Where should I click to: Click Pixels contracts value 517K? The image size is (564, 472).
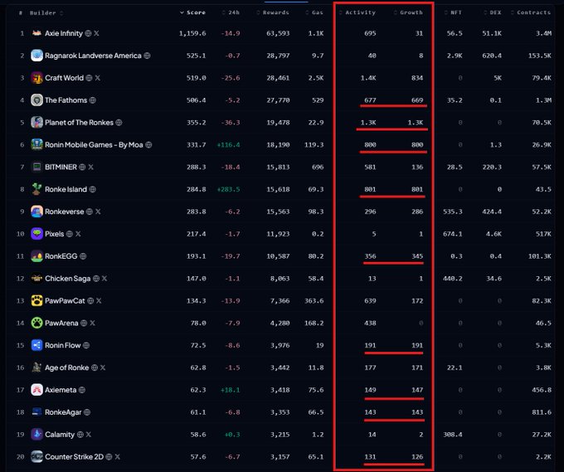(543, 234)
